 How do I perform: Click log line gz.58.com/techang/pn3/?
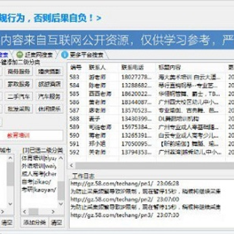125,215
